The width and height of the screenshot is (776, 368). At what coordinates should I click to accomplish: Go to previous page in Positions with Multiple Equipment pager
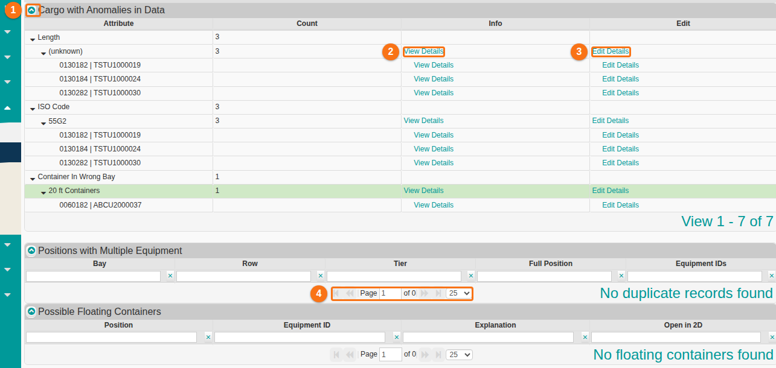point(350,293)
